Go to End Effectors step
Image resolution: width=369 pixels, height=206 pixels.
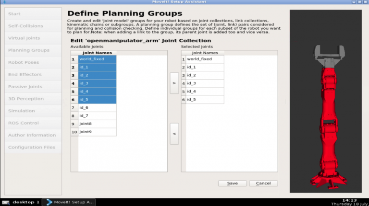(x=33, y=74)
